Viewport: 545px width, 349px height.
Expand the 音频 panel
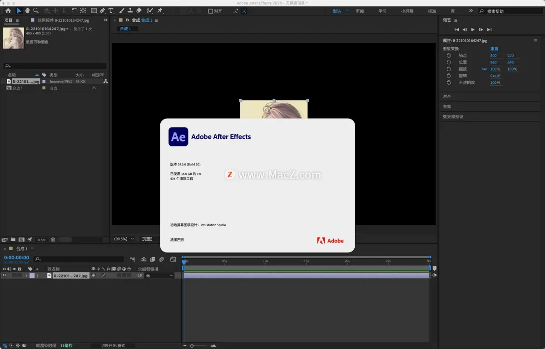click(x=447, y=107)
